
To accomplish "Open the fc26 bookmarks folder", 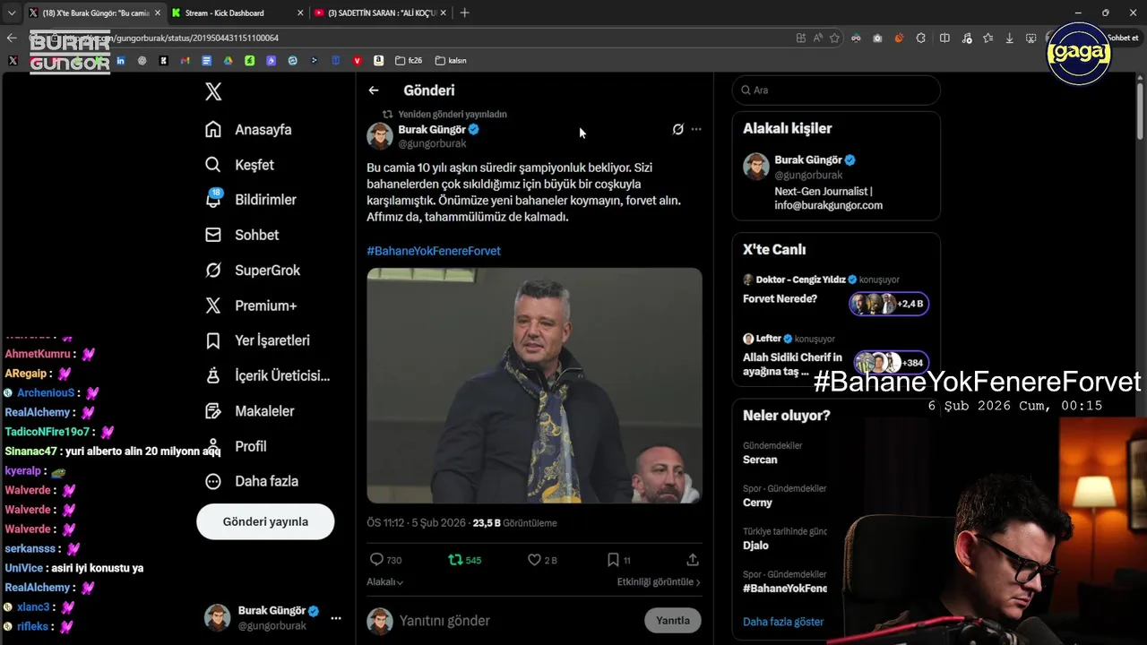I will (x=409, y=61).
